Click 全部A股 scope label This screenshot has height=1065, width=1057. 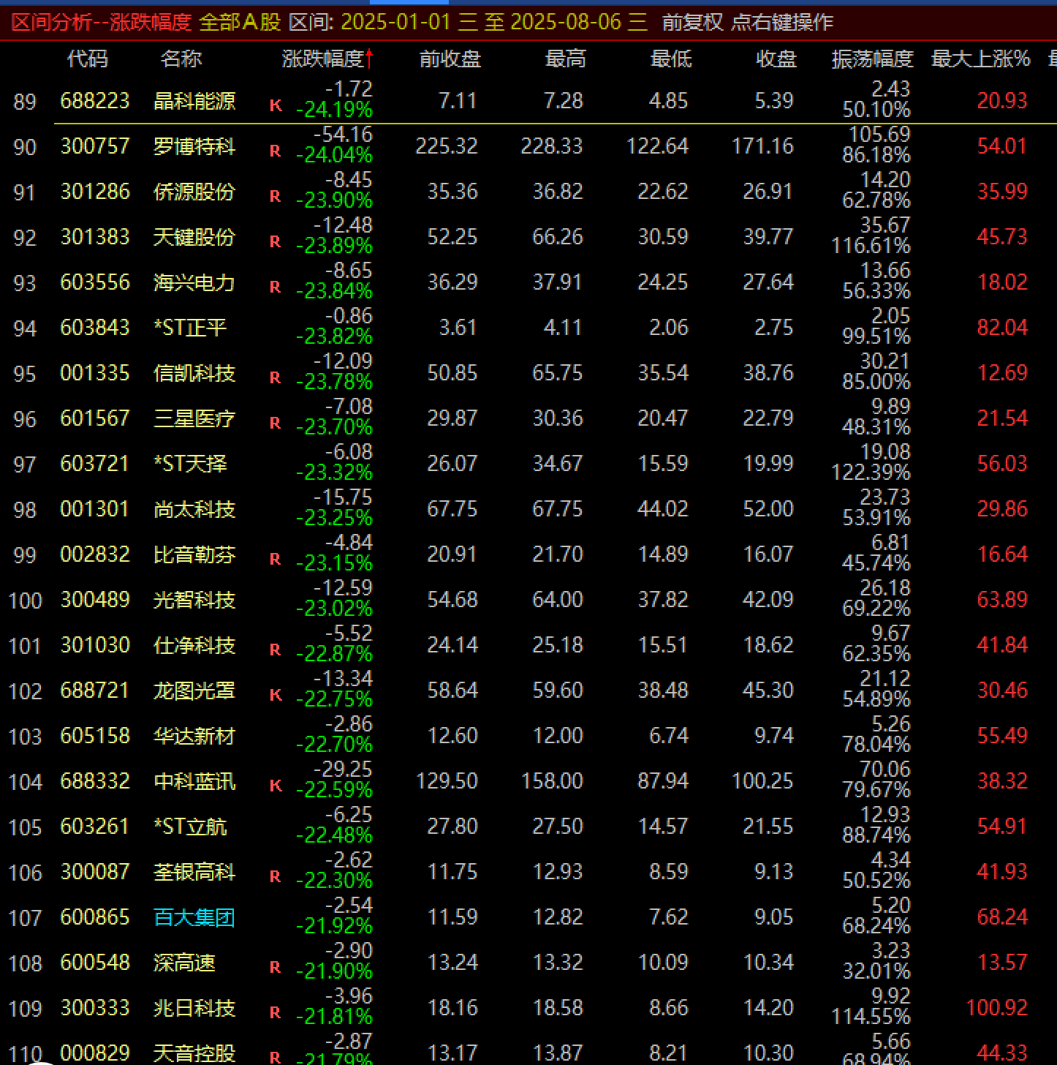pyautogui.click(x=240, y=22)
